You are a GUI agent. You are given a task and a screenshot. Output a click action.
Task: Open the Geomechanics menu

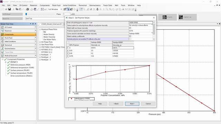tap(95, 6)
